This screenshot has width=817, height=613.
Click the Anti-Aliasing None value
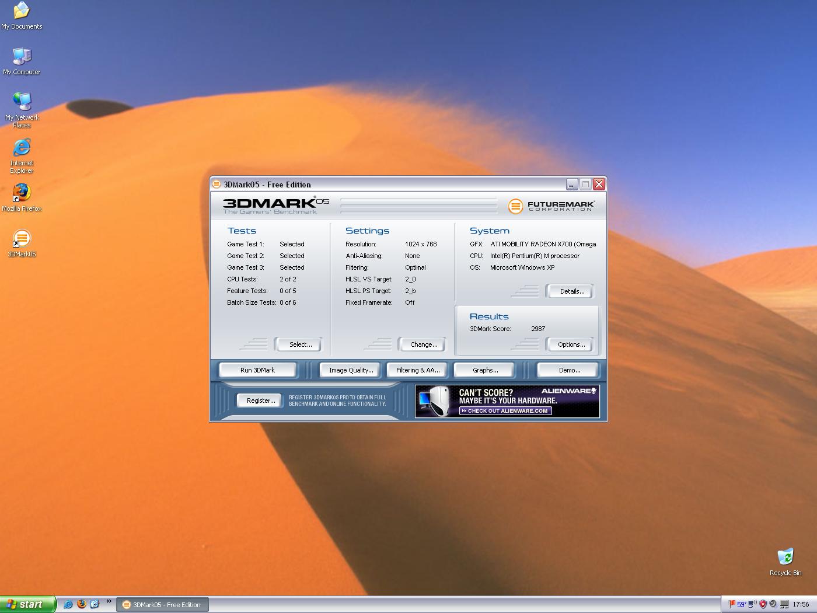[412, 256]
